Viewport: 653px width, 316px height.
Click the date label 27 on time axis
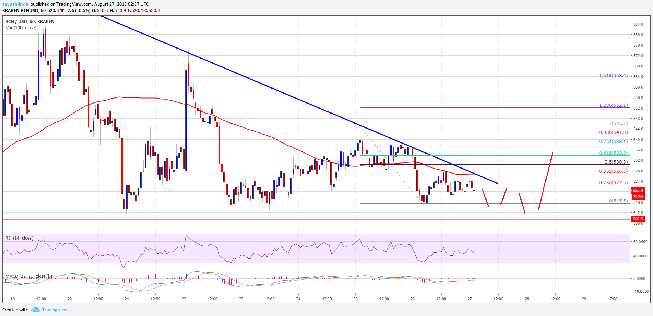pos(470,299)
